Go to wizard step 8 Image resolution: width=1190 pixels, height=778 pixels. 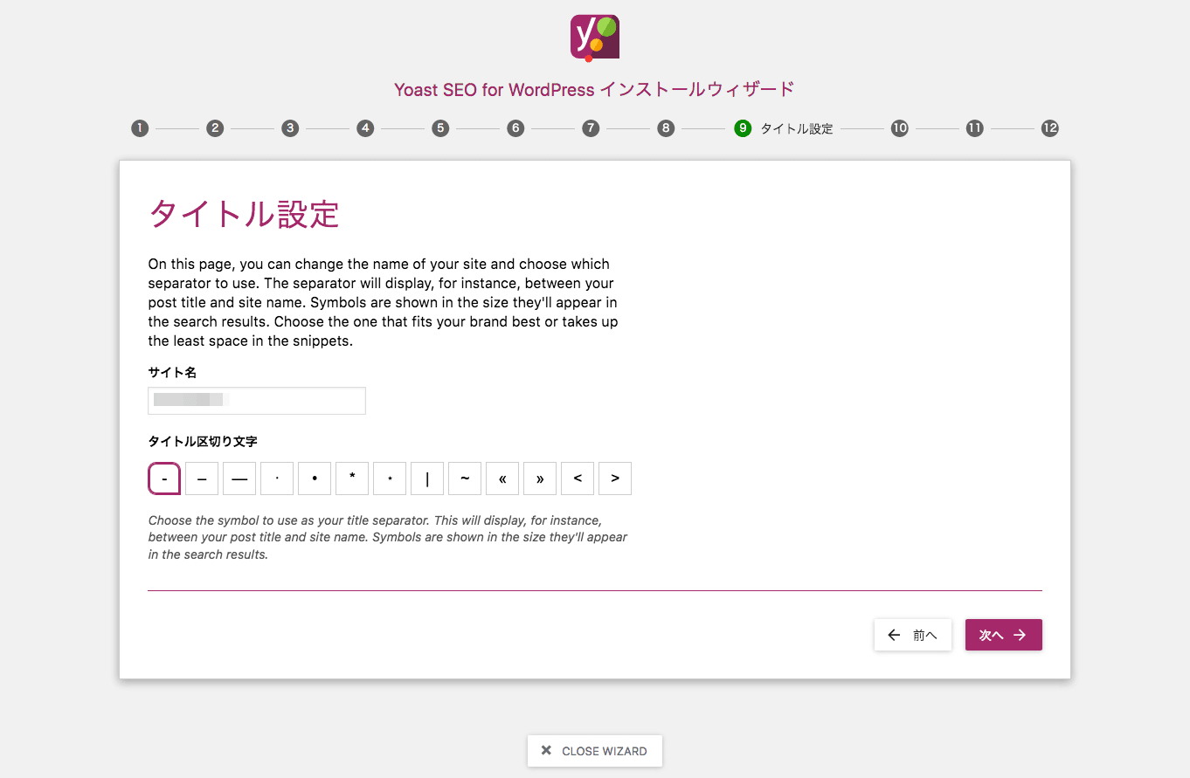(x=666, y=128)
